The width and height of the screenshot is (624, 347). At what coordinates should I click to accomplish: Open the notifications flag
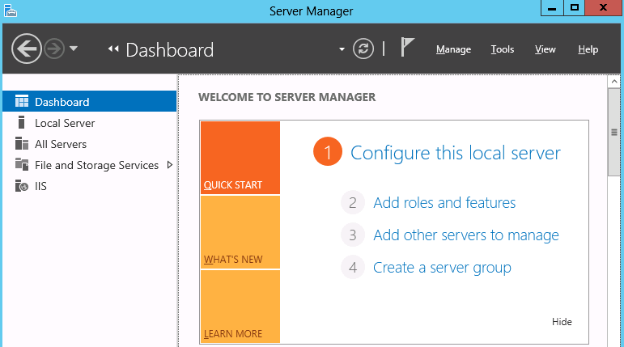click(407, 47)
